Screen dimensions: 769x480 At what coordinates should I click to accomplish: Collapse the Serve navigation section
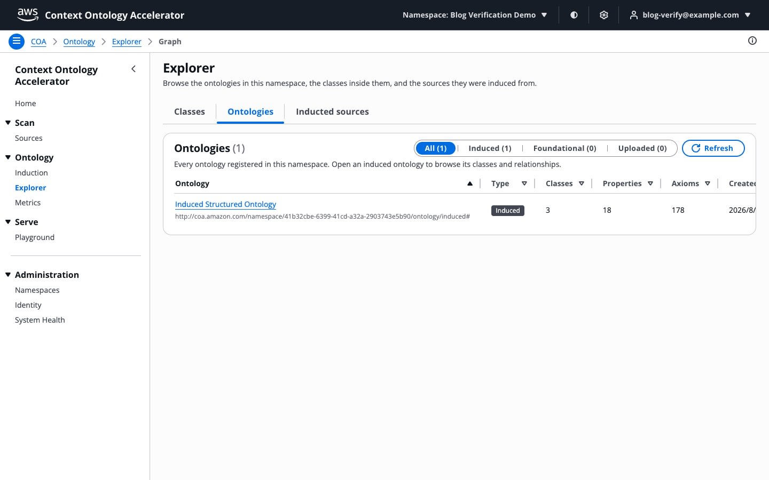(8, 222)
